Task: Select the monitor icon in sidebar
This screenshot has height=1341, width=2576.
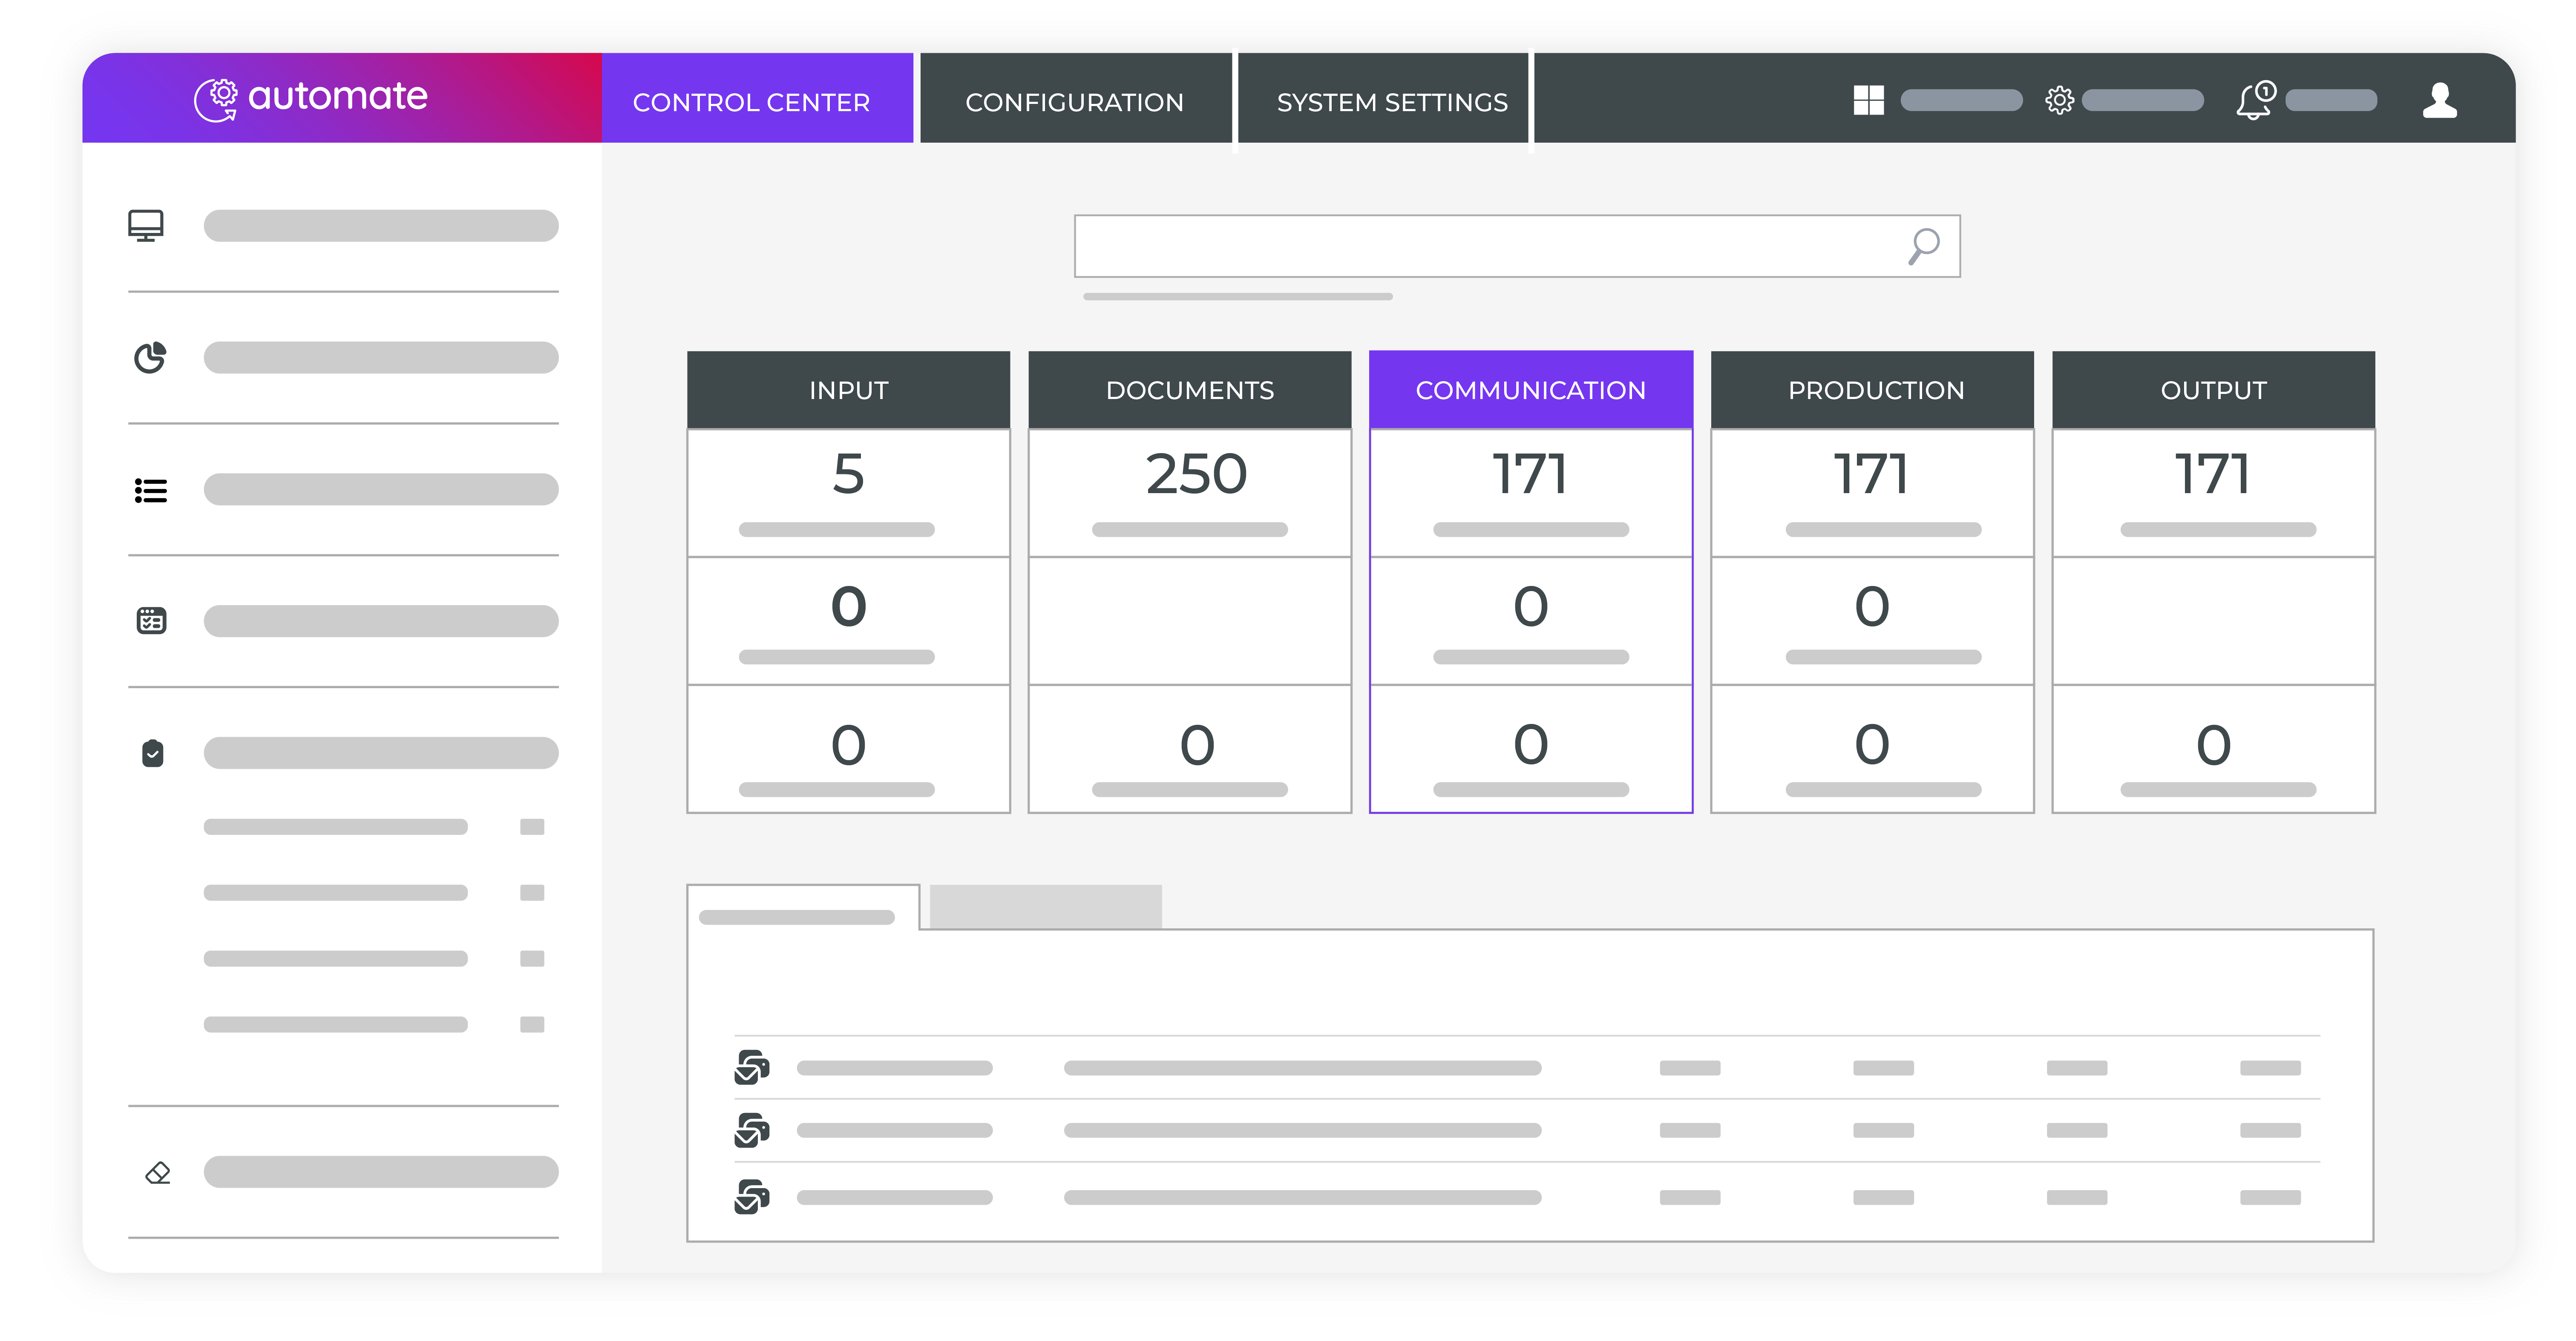Action: point(146,226)
